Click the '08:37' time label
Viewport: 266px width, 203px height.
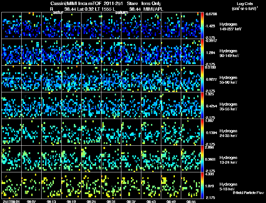[131, 201]
